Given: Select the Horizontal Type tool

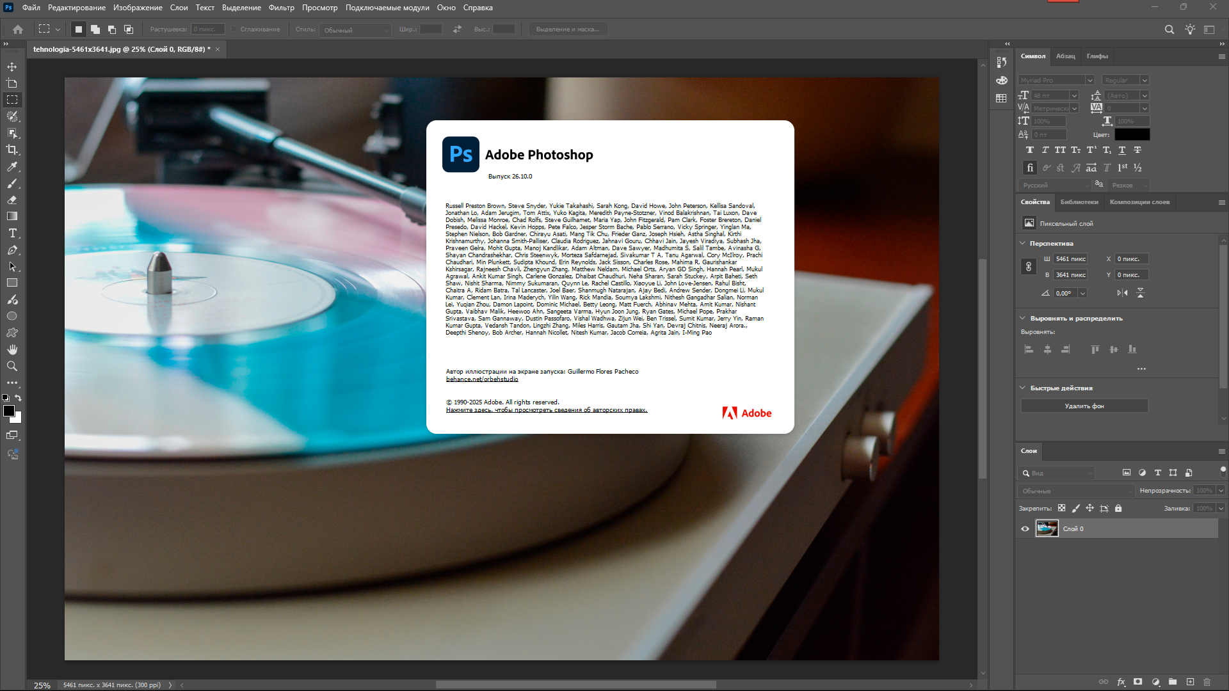Looking at the screenshot, I should coord(12,233).
